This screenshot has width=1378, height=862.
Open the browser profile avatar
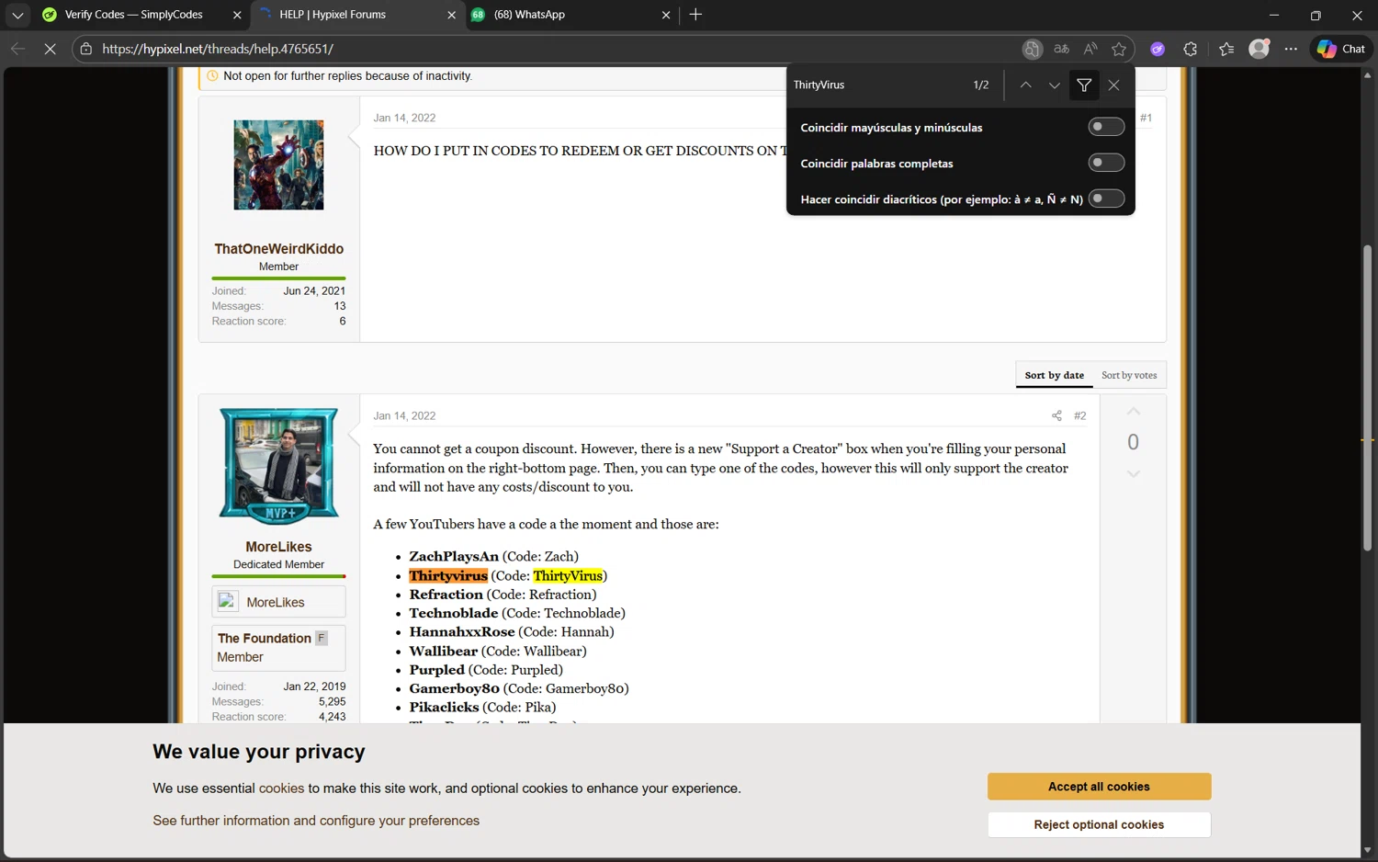1259,49
